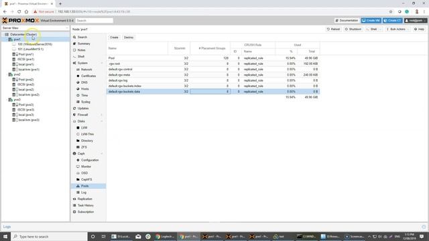Open Replication section

85,199
